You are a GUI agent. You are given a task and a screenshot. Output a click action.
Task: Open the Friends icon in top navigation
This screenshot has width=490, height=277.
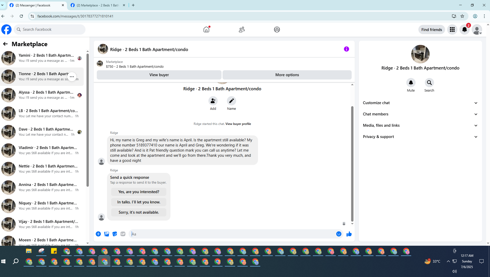coord(242,29)
